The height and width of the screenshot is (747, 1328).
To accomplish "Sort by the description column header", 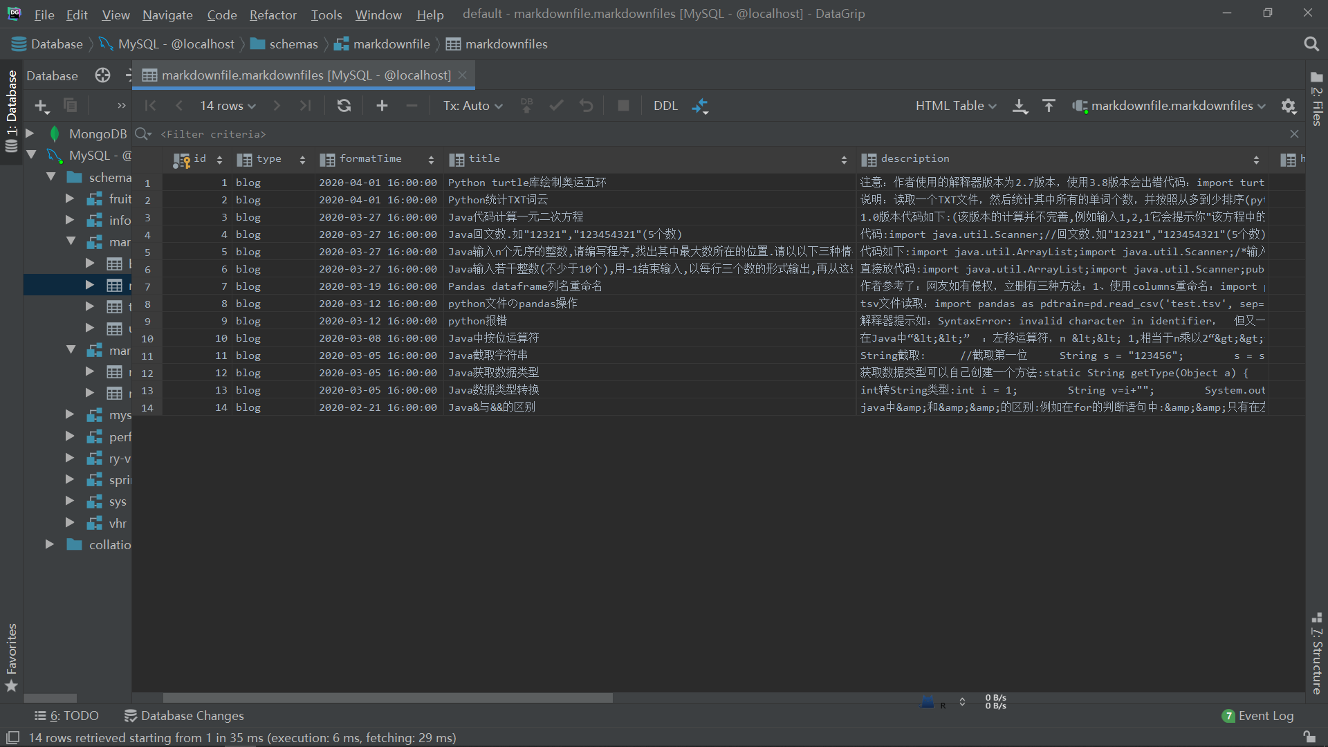I will (1061, 159).
